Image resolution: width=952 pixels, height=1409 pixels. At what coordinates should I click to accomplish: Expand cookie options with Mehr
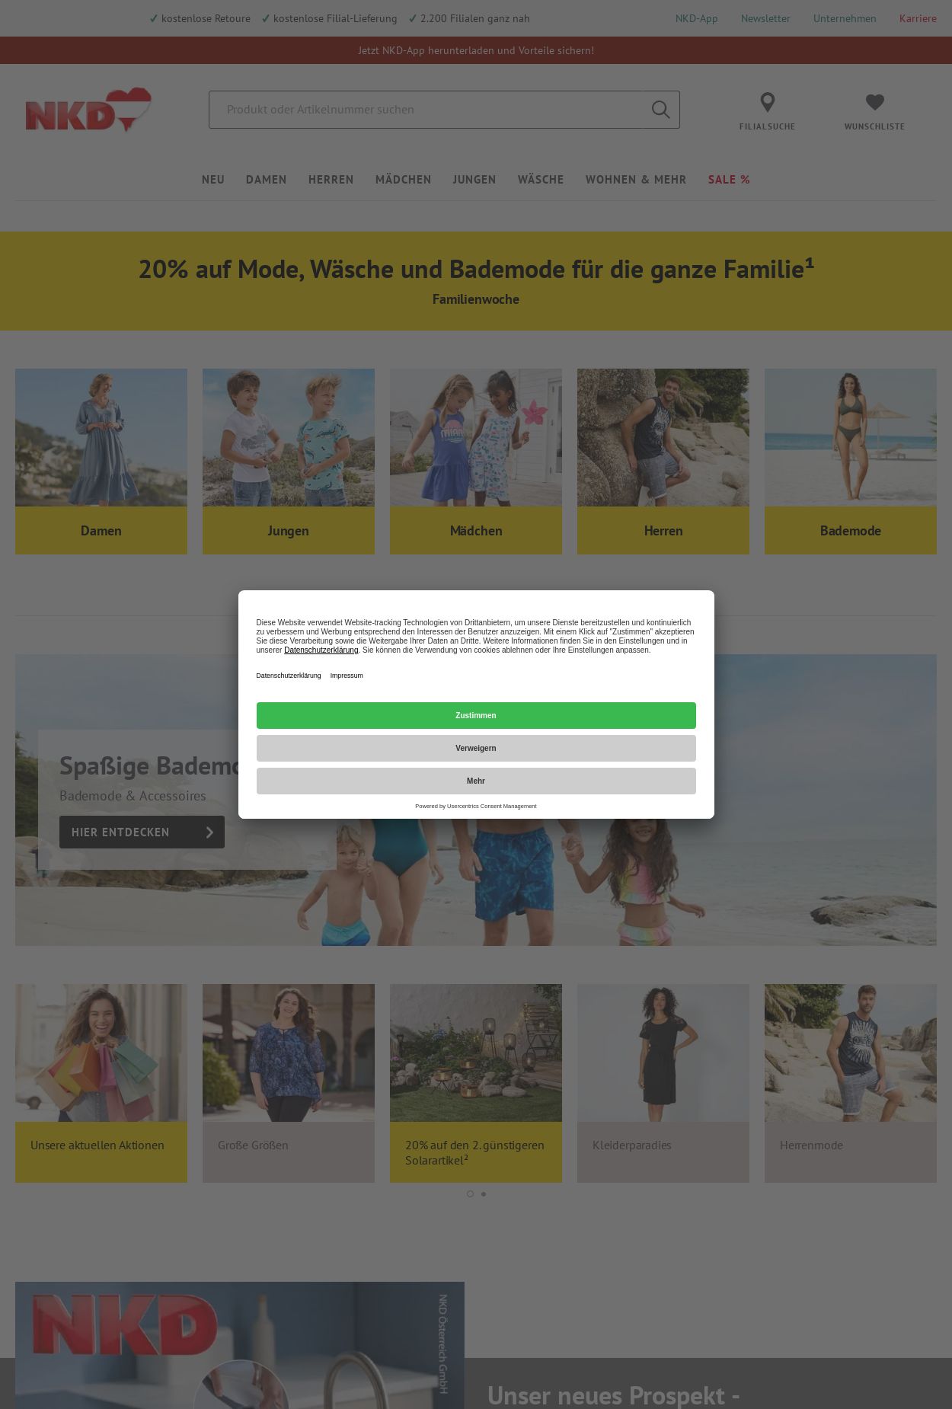[476, 781]
